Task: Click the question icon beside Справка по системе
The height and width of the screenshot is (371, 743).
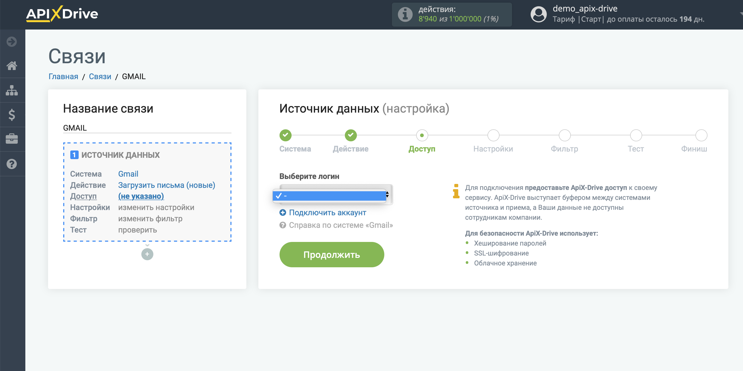Action: click(x=283, y=225)
